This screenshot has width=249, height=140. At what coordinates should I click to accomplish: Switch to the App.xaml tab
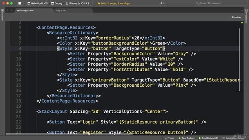point(61,10)
